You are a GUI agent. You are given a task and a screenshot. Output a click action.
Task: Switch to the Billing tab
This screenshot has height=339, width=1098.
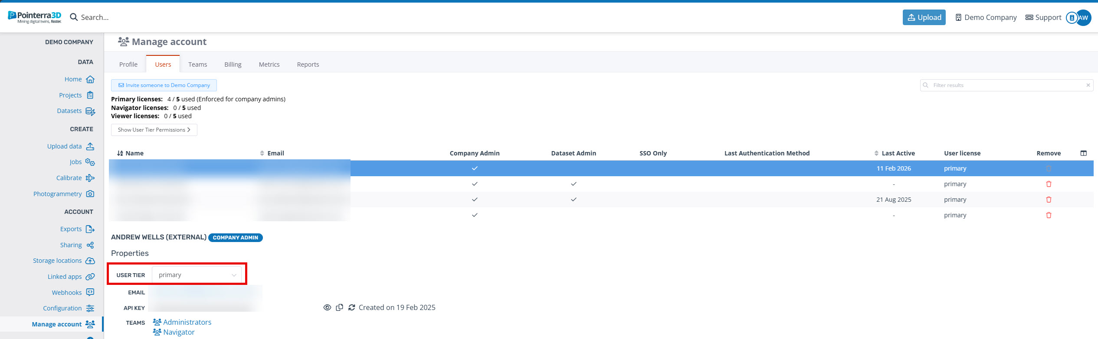pos(233,65)
